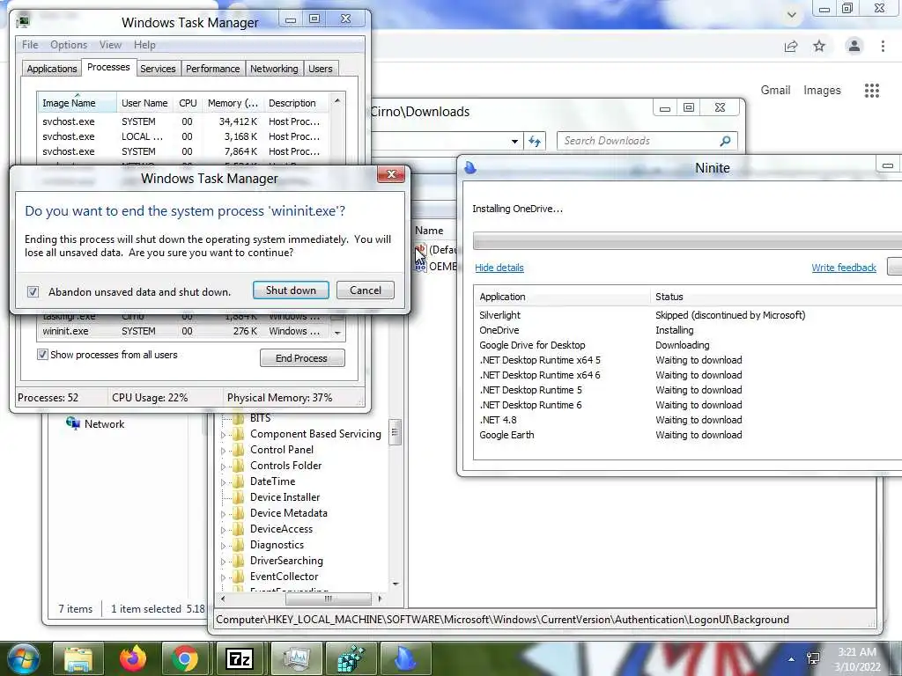The width and height of the screenshot is (902, 676).
Task: Open the Task Manager Options menu
Action: click(69, 45)
